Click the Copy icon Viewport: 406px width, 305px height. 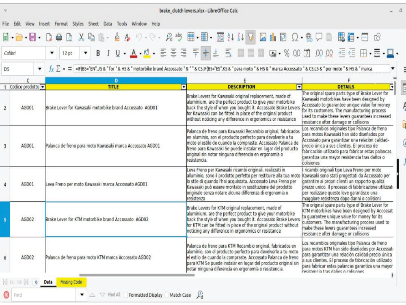(91, 37)
